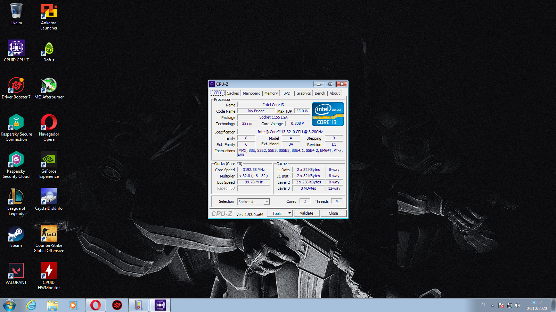Screen dimensions: 556x312
Task: Click the Level 3 cache 3 MBytes value
Action: [309, 188]
